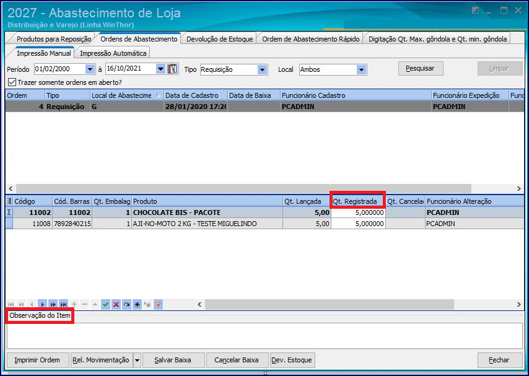Click the delete record minus icon
This screenshot has width=529, height=376.
85,304
